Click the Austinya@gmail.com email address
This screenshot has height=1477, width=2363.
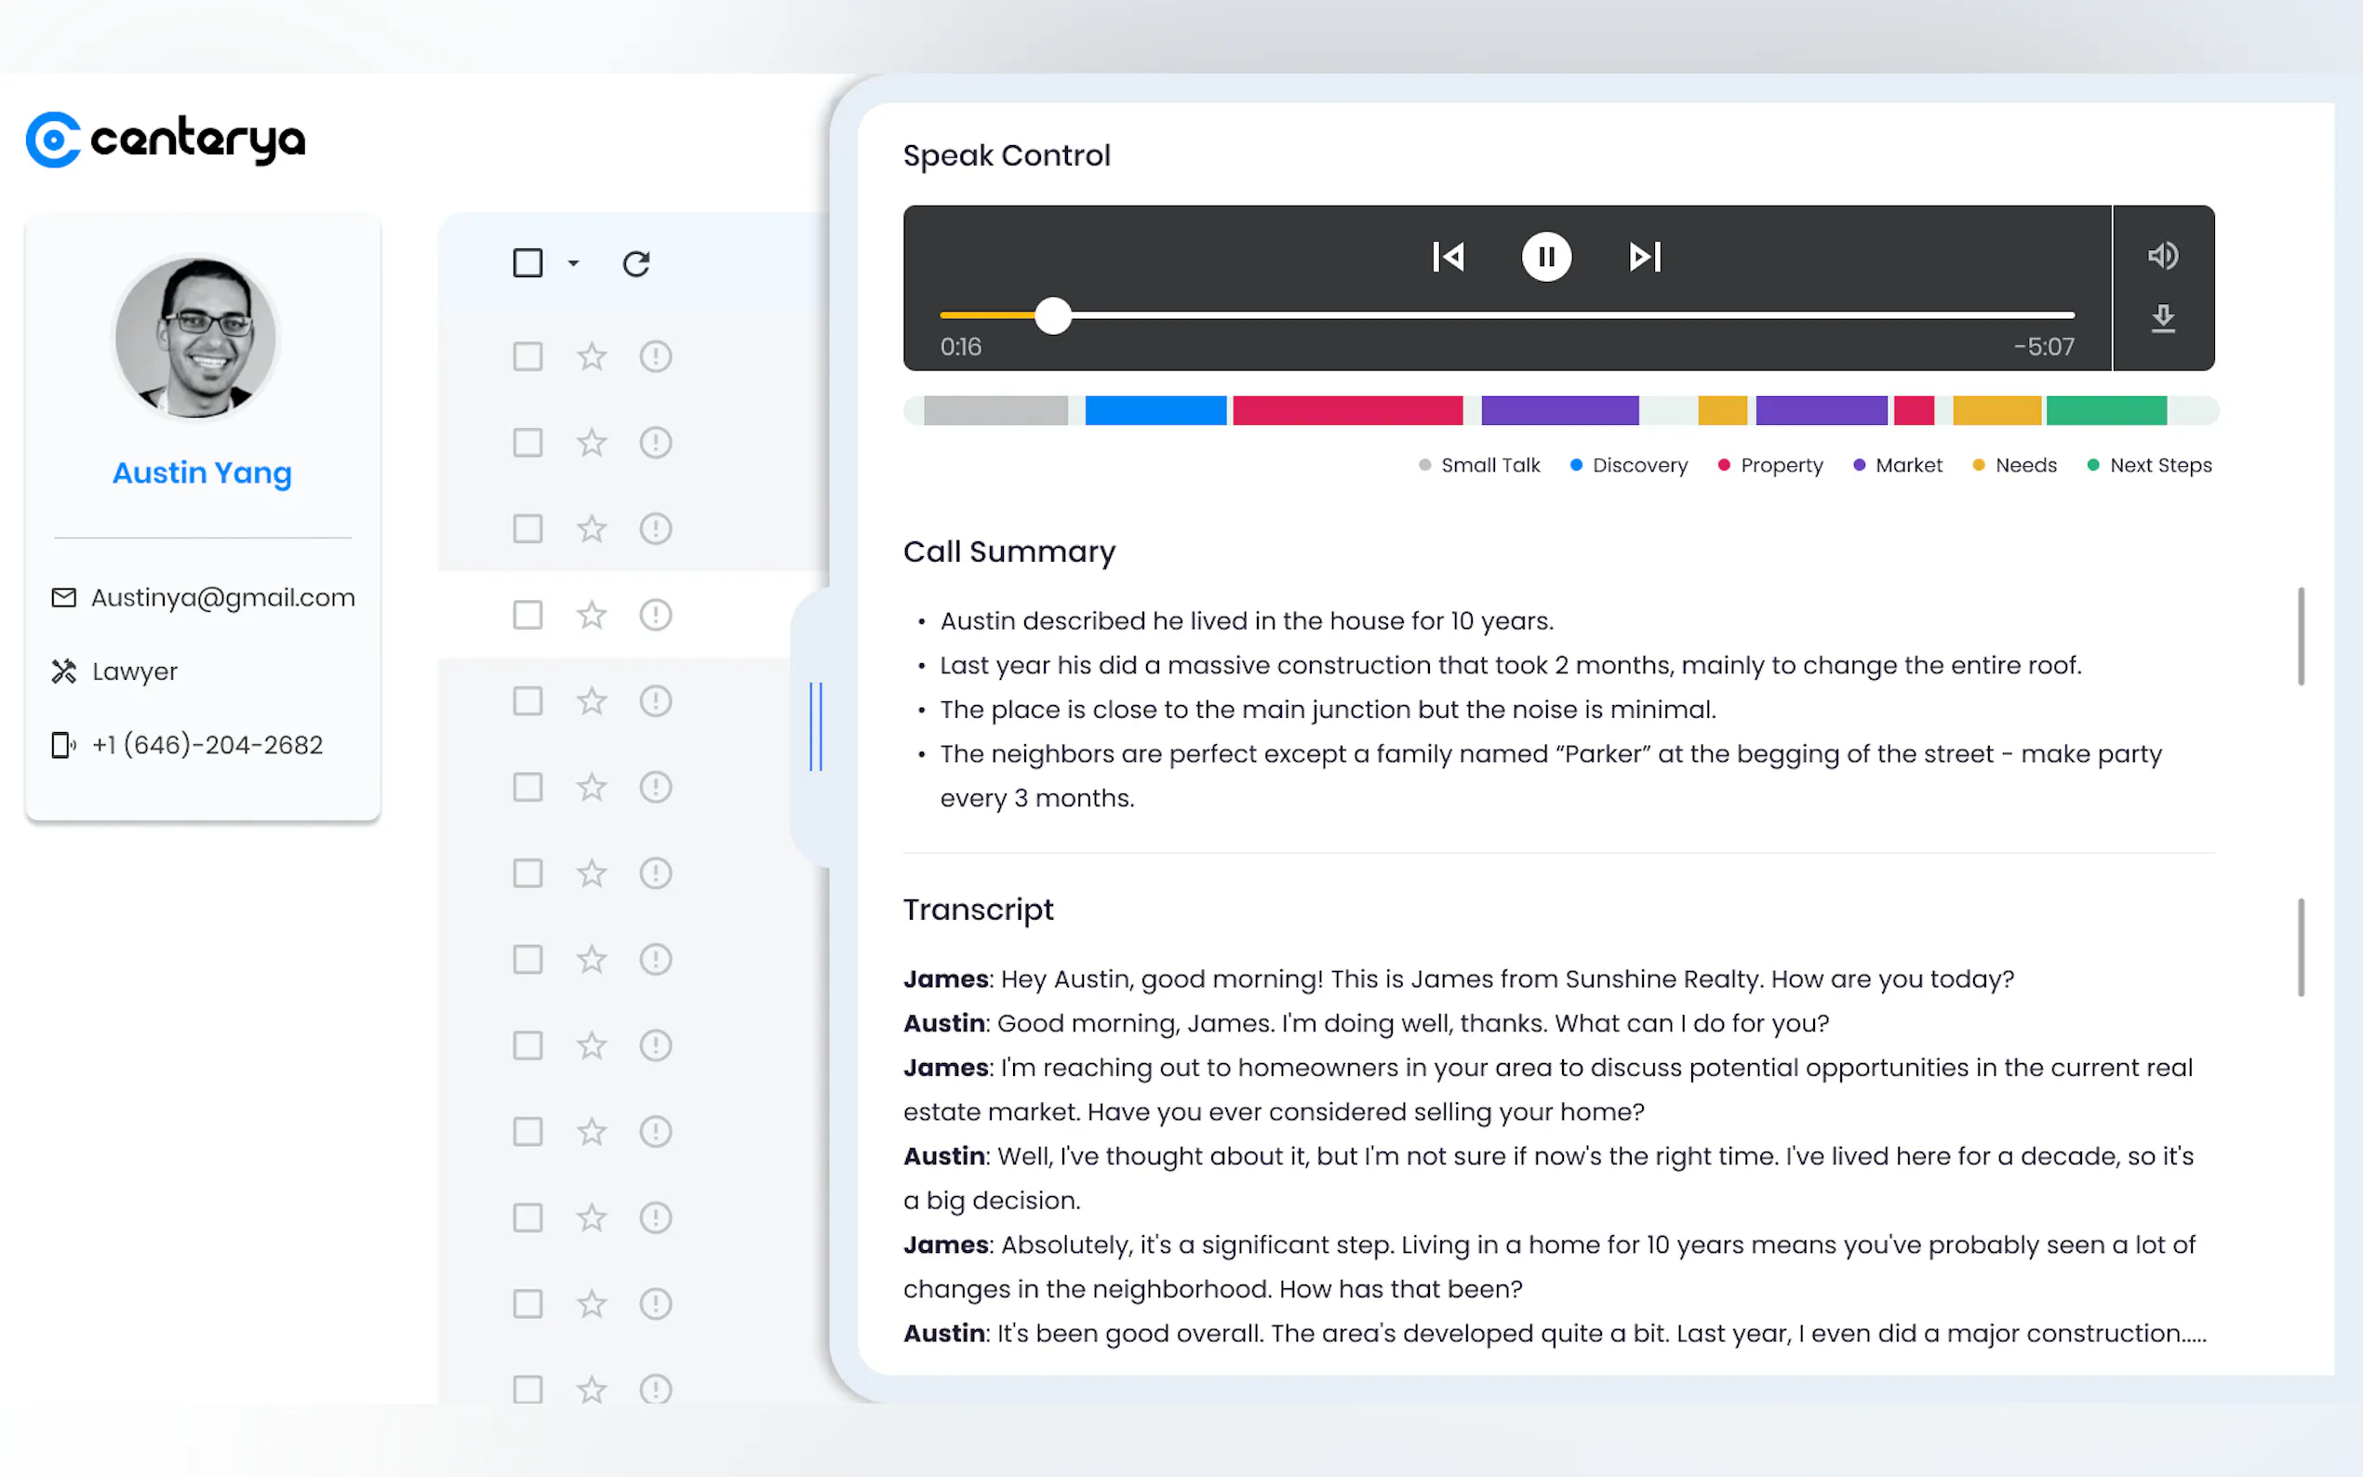(x=222, y=598)
